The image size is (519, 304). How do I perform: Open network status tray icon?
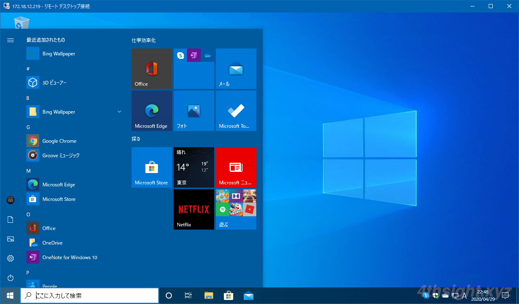pos(455,296)
